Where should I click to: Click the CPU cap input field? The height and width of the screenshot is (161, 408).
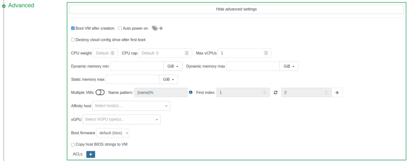pos(161,53)
